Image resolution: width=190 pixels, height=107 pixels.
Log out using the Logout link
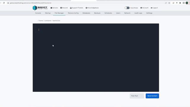[154, 8]
